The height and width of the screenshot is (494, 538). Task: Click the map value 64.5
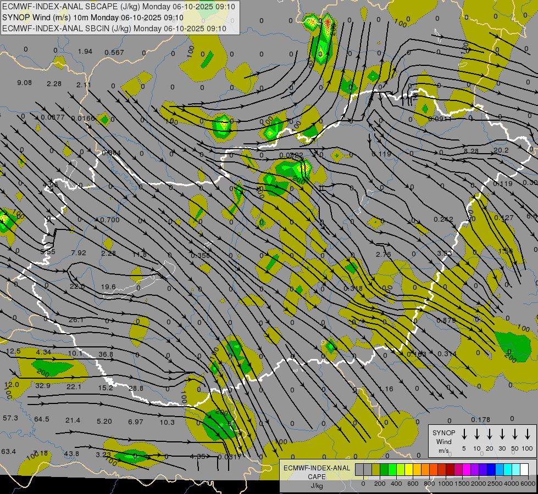click(42, 419)
